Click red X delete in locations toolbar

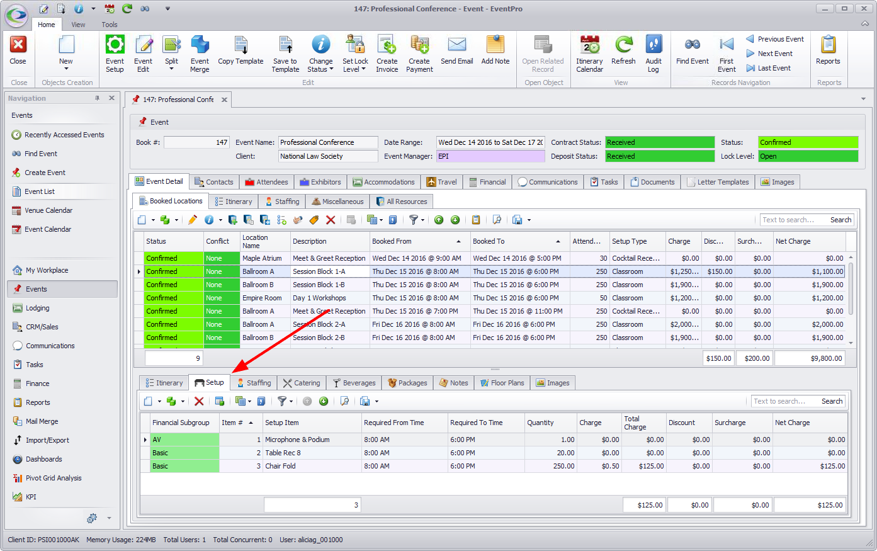tap(331, 220)
